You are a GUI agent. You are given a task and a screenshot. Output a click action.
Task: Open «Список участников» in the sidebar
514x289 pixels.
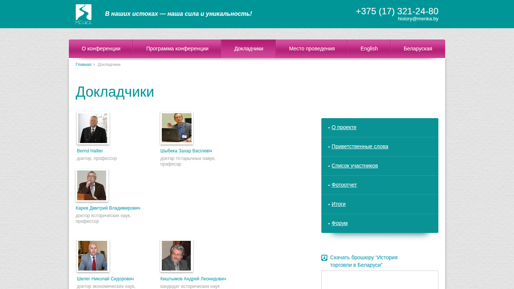pyautogui.click(x=355, y=166)
